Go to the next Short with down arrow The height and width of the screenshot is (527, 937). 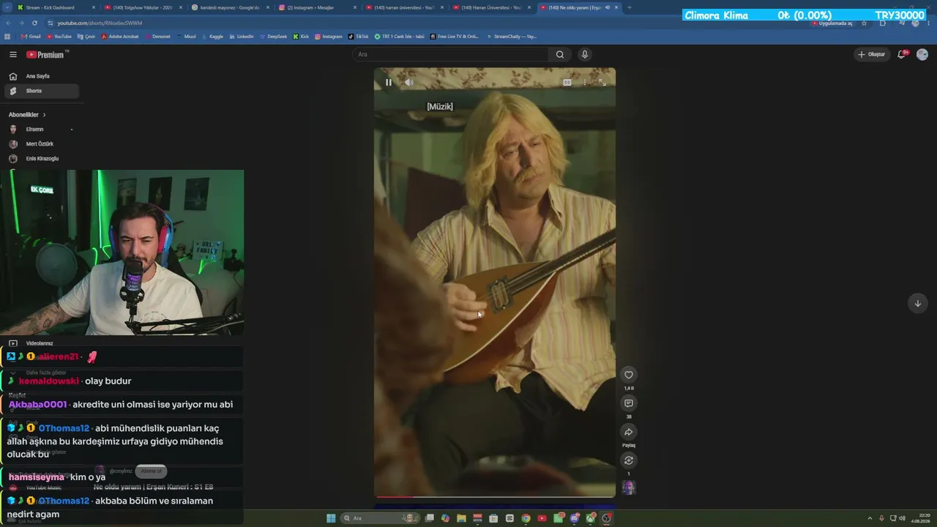click(x=917, y=303)
